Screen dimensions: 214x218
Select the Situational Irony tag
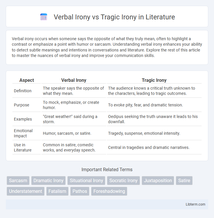pyautogui.click(x=86, y=180)
